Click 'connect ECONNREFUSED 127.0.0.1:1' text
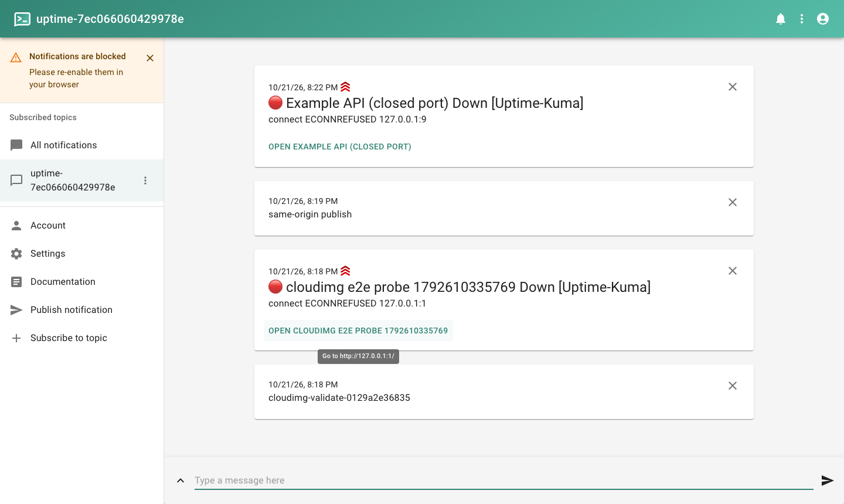The width and height of the screenshot is (844, 504). tap(348, 304)
